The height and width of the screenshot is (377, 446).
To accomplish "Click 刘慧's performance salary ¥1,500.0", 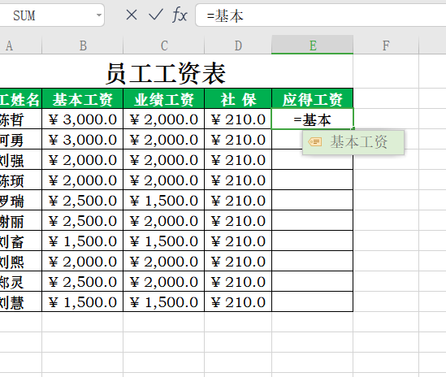I will click(164, 301).
